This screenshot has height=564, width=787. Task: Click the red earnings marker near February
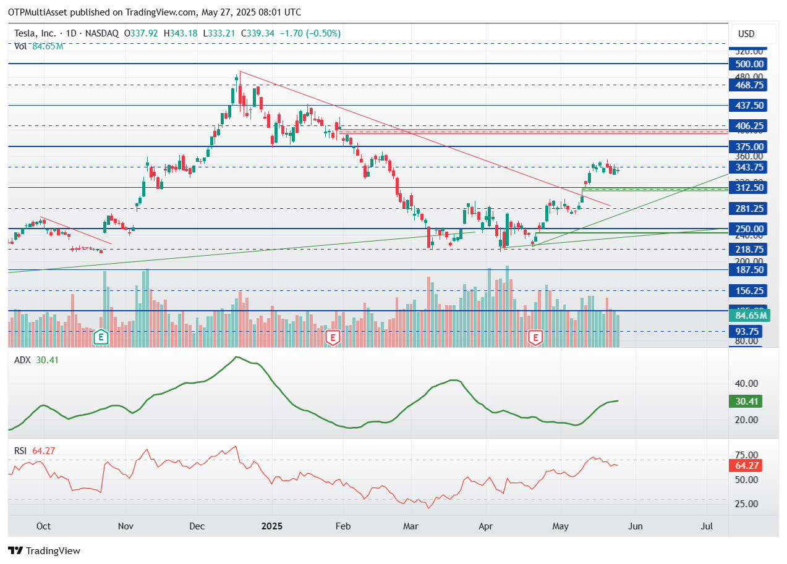coord(333,337)
